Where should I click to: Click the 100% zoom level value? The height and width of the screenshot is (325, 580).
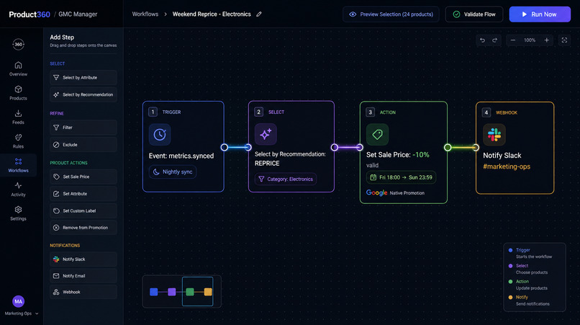pos(530,40)
